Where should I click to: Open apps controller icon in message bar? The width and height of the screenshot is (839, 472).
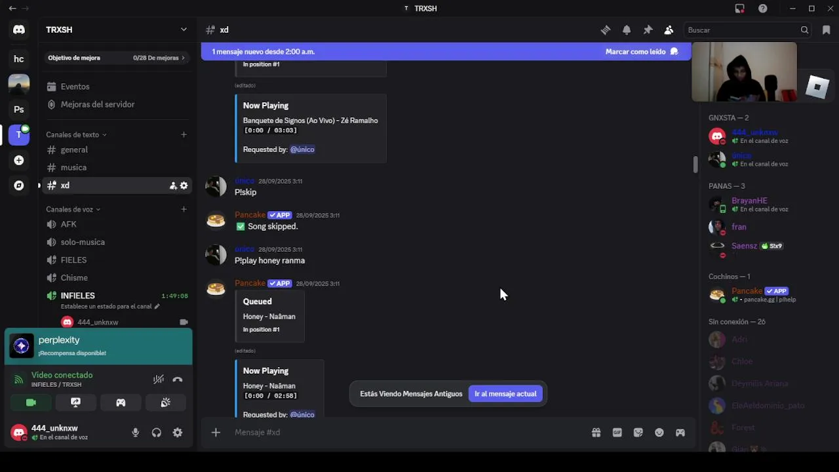680,433
